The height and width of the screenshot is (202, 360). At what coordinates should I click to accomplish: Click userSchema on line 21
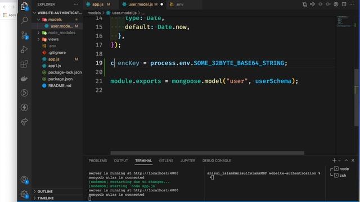click(273, 81)
